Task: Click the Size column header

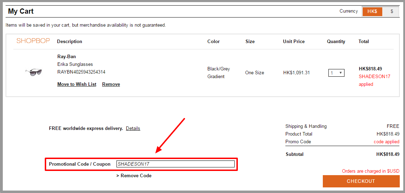Action: coord(250,41)
